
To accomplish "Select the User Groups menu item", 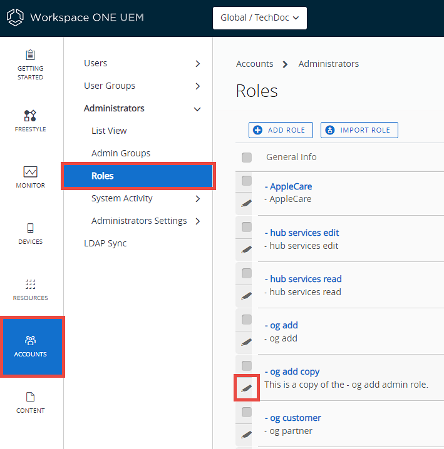I will tap(110, 86).
